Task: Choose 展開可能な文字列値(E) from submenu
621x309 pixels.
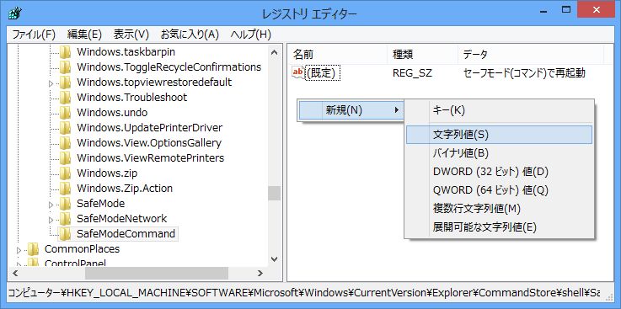Action: [x=499, y=227]
